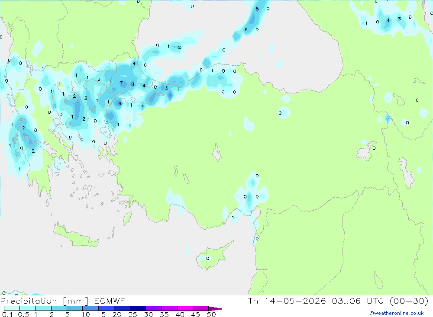Click the precipitation value '9' on the map
The width and height of the screenshot is (433, 317).
point(120,104)
